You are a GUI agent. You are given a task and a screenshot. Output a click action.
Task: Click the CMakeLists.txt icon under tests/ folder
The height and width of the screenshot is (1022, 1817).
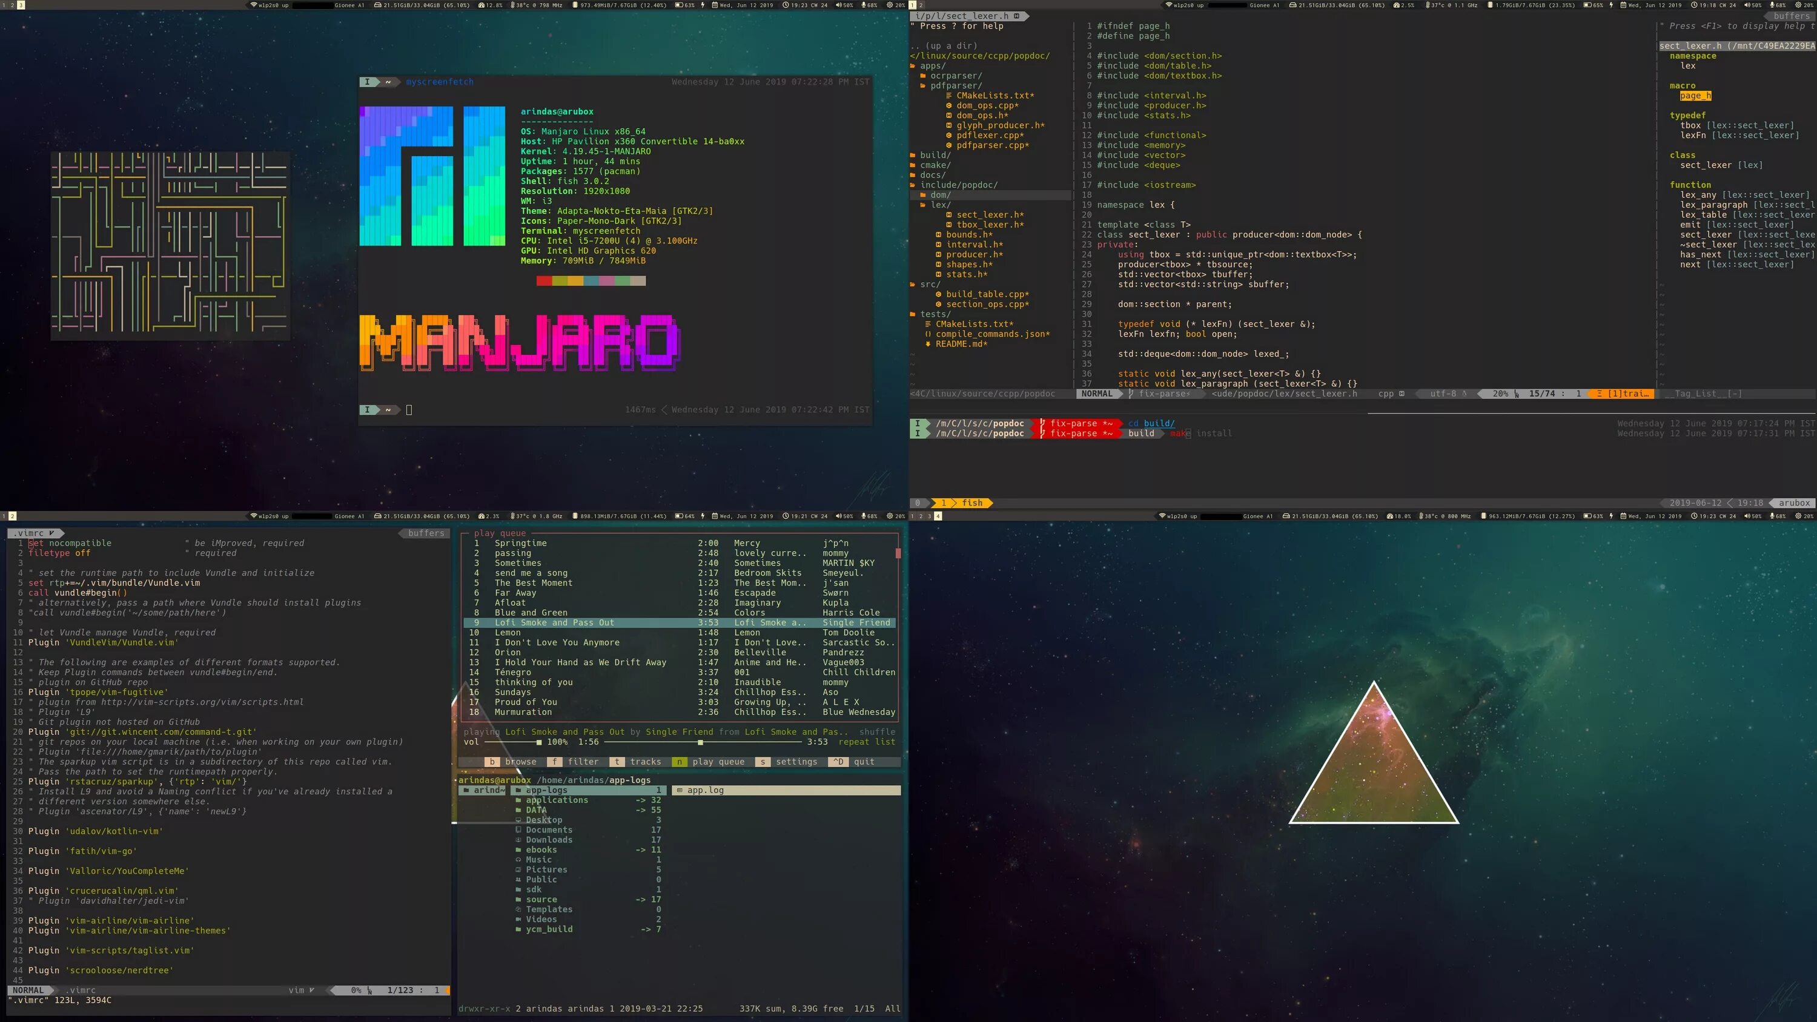tap(928, 324)
